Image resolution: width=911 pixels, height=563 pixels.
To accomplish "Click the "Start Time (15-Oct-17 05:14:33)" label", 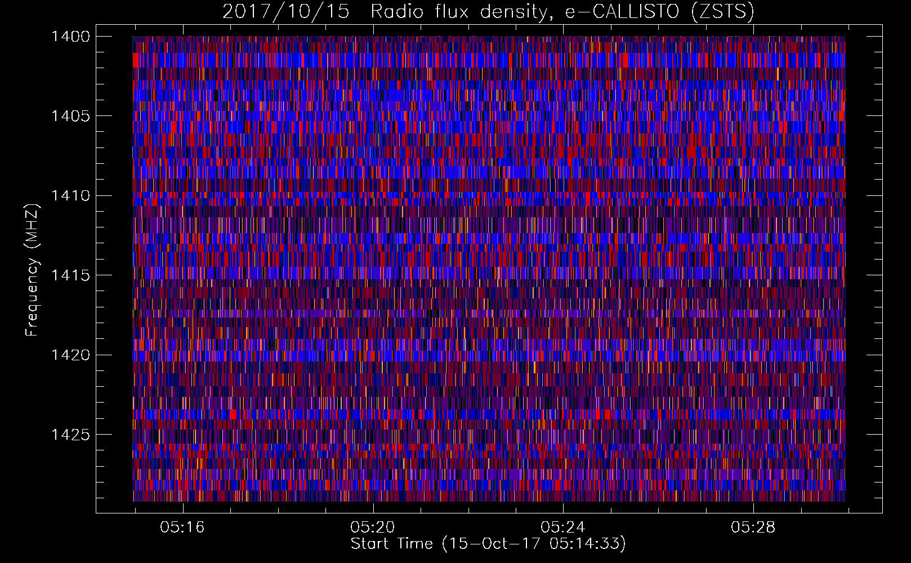I will pos(488,544).
